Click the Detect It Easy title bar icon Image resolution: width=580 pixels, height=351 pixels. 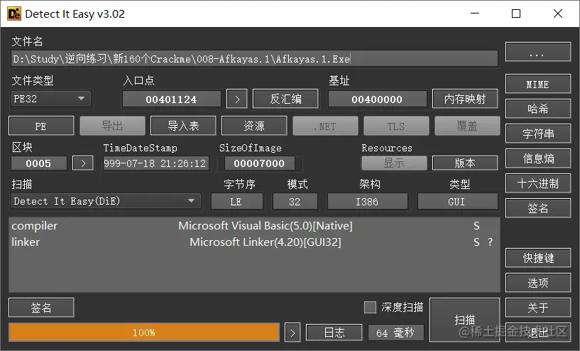[14, 13]
